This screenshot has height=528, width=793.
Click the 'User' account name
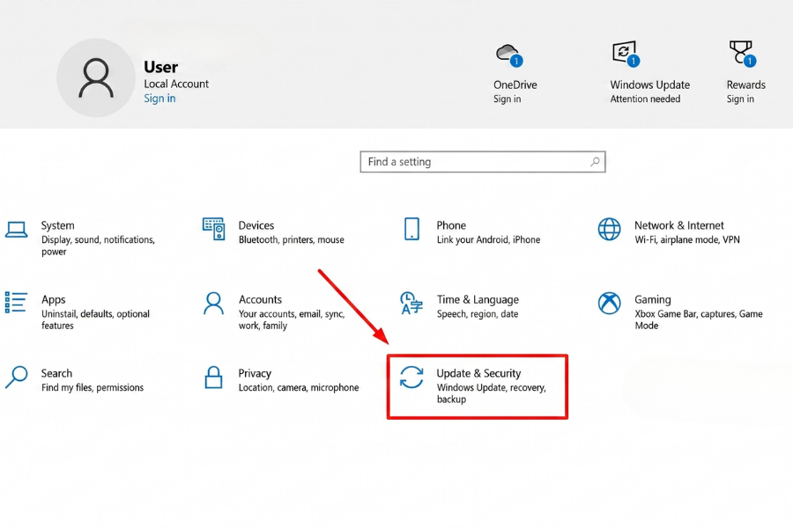click(160, 67)
